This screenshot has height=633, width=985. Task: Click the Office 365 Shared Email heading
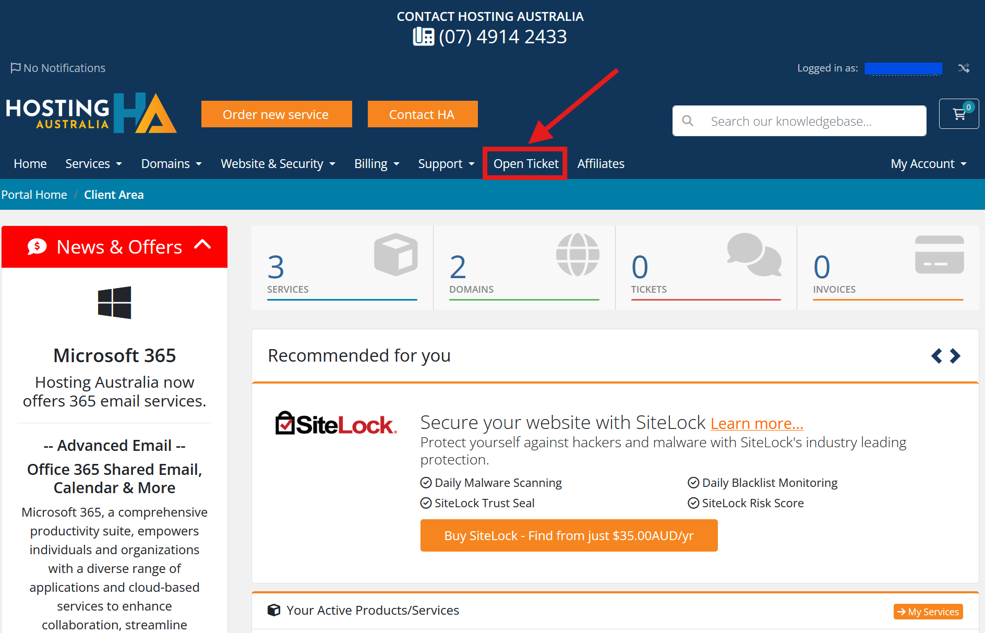pos(115,479)
